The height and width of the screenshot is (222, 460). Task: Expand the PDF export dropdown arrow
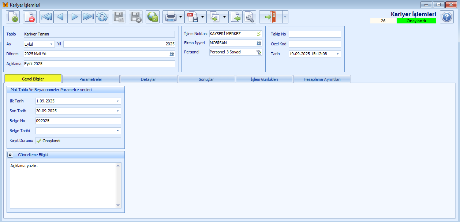tap(202, 17)
